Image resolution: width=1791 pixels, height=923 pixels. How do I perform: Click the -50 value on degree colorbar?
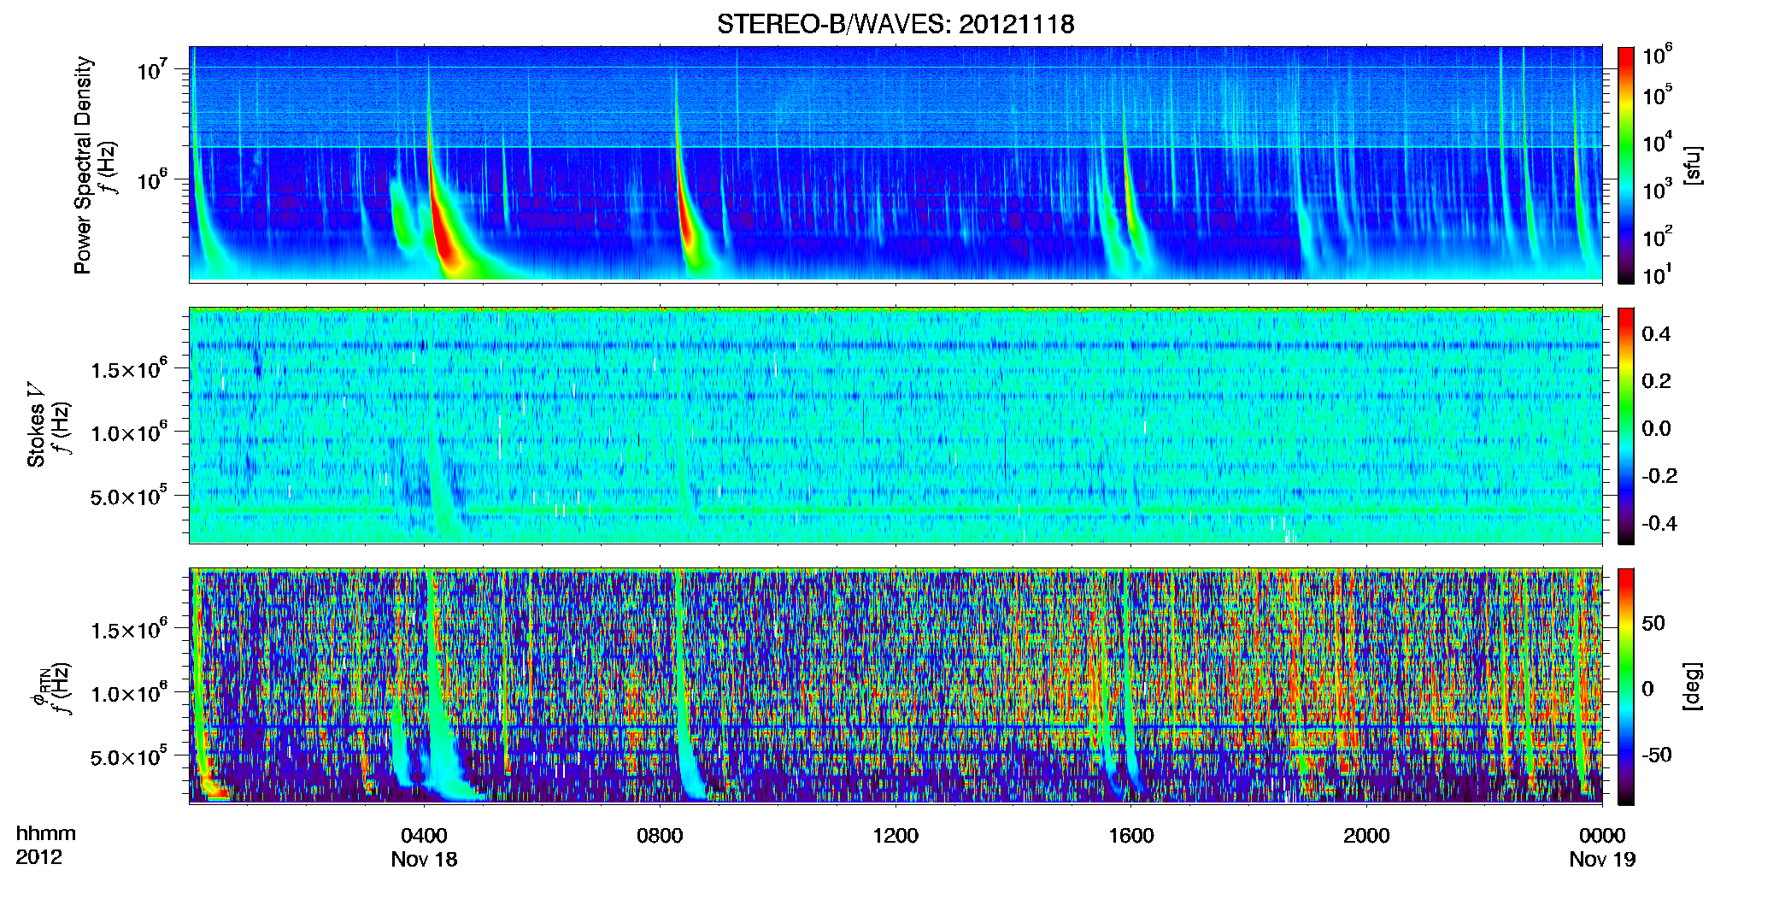1656,755
